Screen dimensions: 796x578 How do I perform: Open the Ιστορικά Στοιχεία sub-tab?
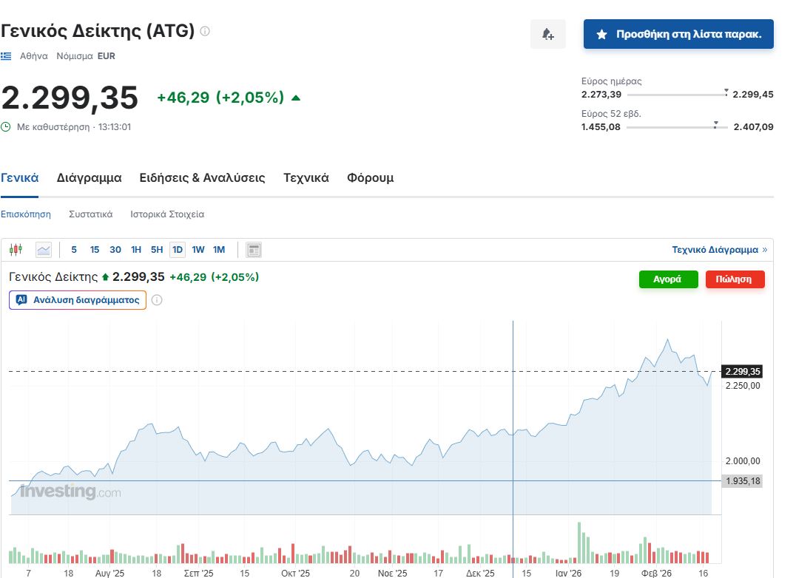tap(167, 214)
